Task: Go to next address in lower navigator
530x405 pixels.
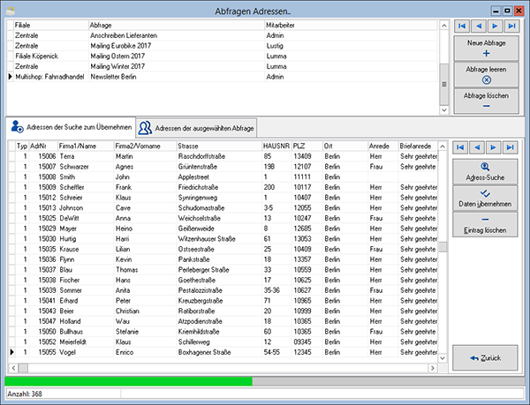Action: pos(493,147)
